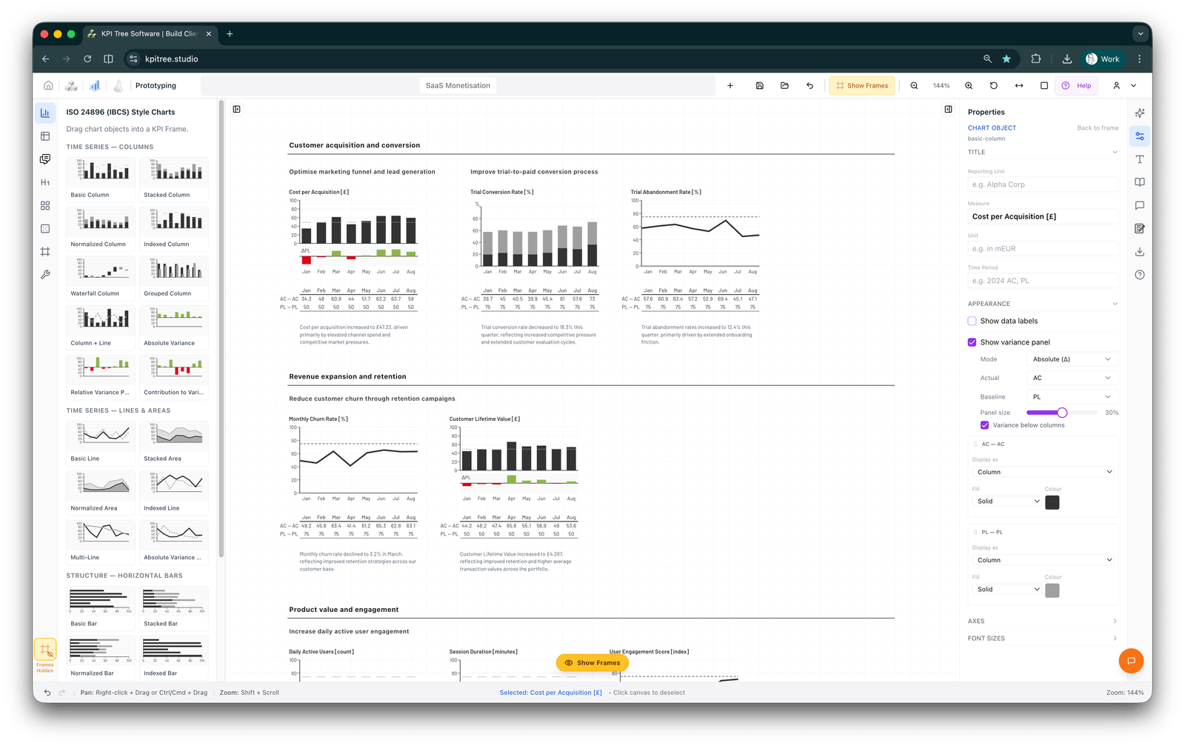Screen dimensions: 1185x746
Task: Enable Show data labels checkbox
Action: pos(972,321)
